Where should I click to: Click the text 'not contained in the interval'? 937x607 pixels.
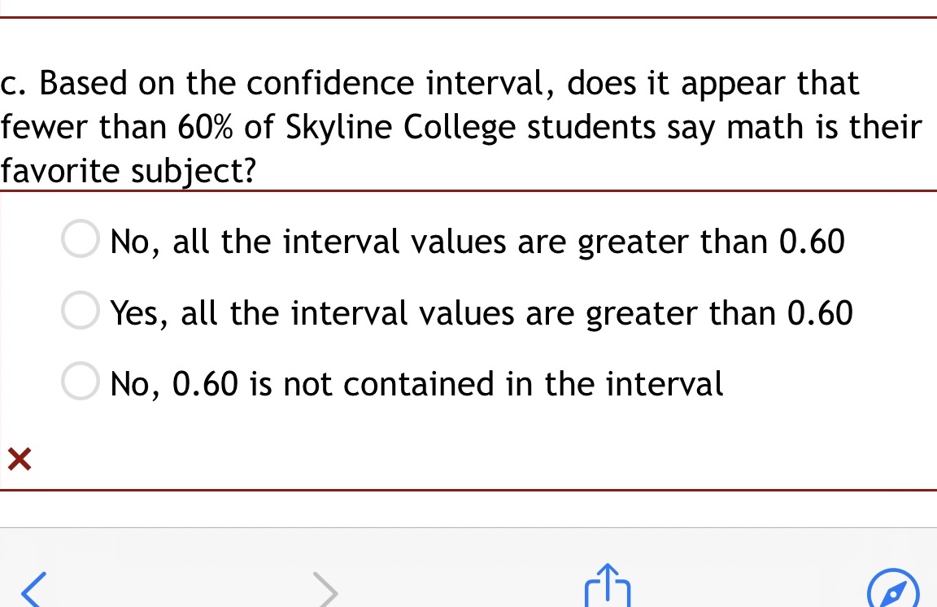(x=521, y=383)
